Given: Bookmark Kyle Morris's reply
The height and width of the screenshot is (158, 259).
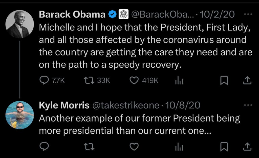Looking at the screenshot, I should pos(224,147).
